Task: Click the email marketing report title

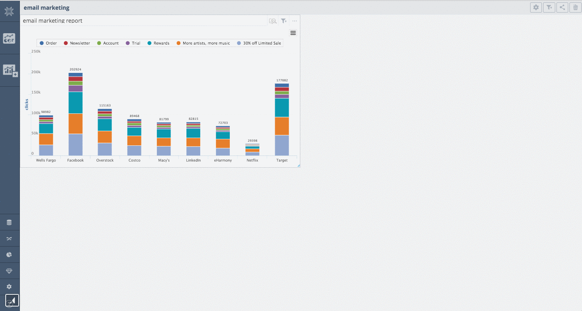Action: pos(53,21)
